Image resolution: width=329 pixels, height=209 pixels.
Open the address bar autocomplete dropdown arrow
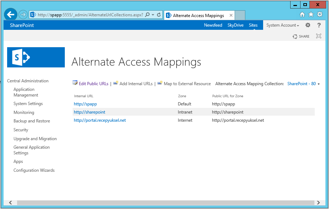click(153, 15)
